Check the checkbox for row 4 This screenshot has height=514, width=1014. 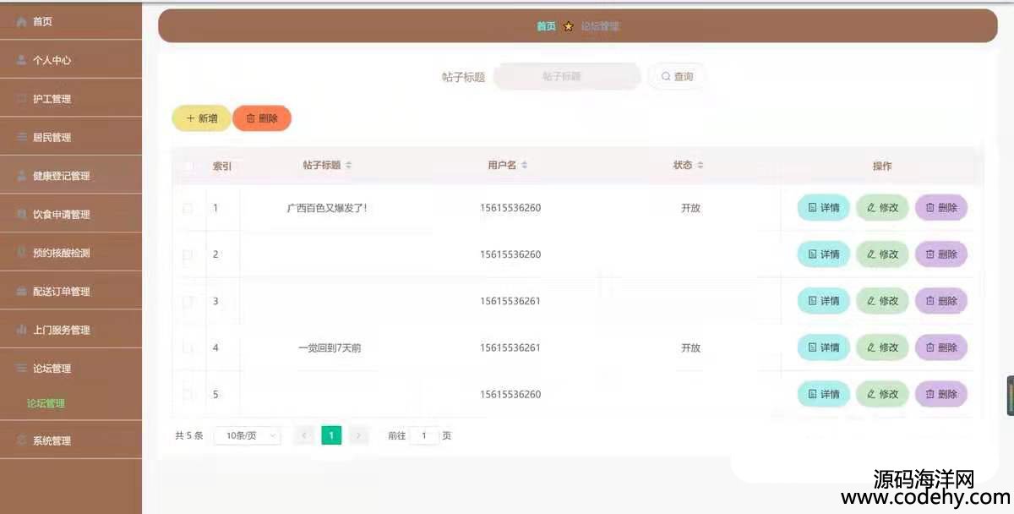[x=188, y=347]
